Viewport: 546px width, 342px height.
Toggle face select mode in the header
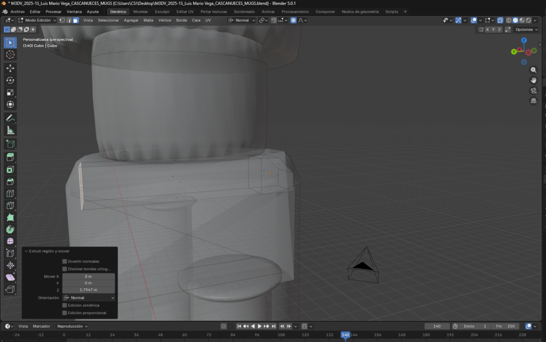click(x=76, y=20)
